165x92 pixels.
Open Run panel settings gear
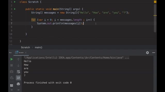coord(147,53)
